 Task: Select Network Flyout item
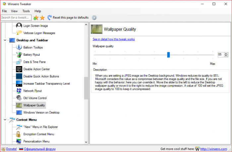point(32,91)
